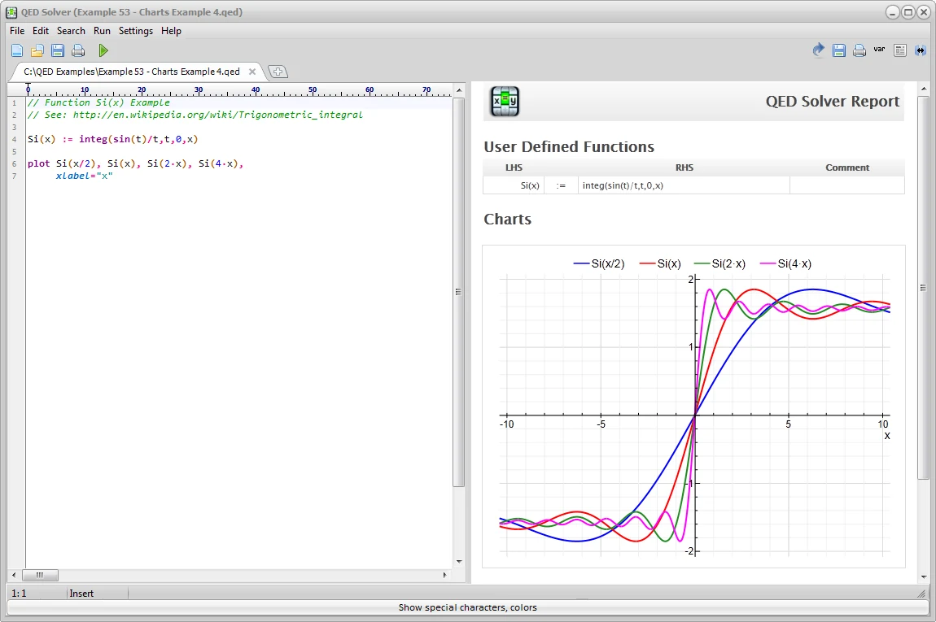Click the editor vertical scrollbar up arrow

[459, 90]
